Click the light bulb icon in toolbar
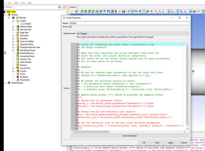 [116, 11]
